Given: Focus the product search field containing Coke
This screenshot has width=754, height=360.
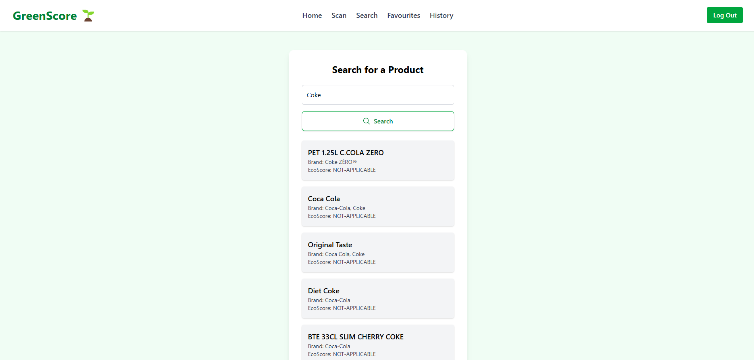Looking at the screenshot, I should coord(378,95).
